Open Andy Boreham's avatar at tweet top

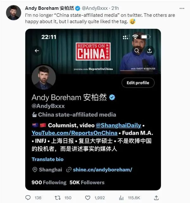[x=14, y=13]
